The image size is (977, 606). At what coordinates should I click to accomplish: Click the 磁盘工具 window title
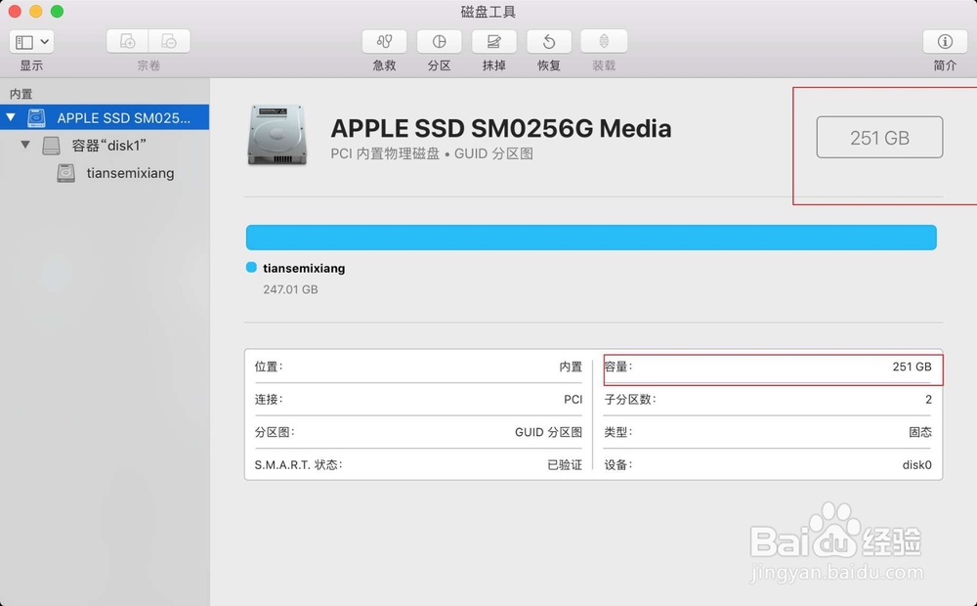tap(488, 12)
